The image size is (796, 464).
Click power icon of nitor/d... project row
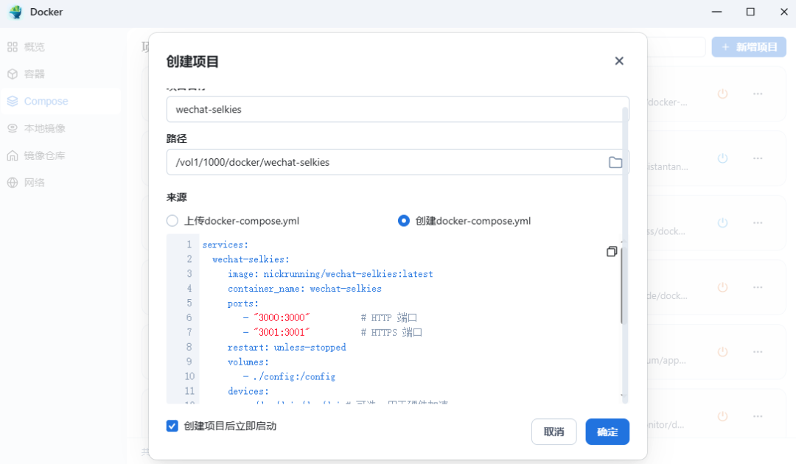click(x=722, y=416)
